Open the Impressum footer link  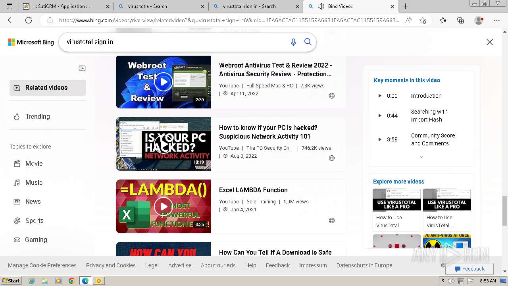click(x=313, y=265)
